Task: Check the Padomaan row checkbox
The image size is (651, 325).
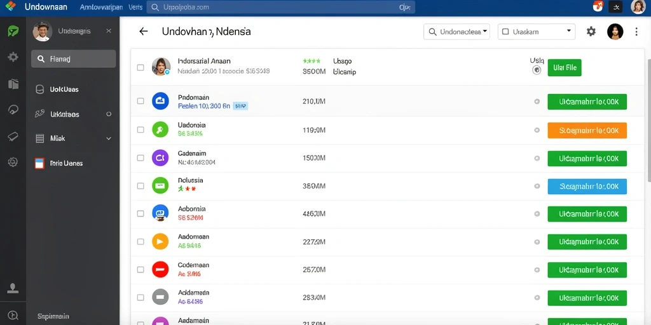Action: point(140,101)
